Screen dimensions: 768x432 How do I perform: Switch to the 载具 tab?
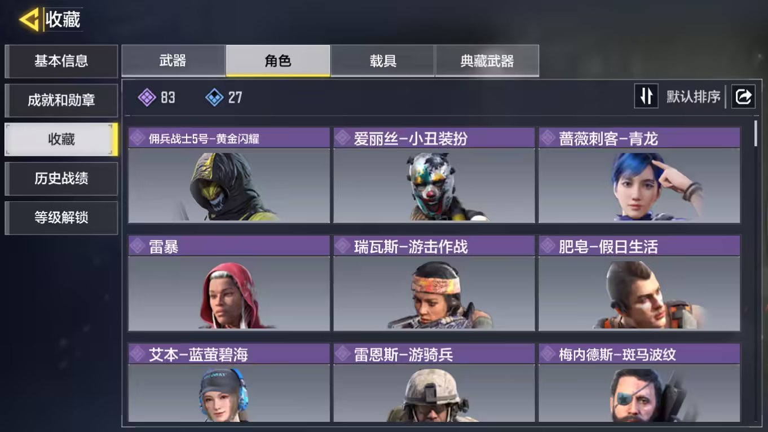coord(383,61)
